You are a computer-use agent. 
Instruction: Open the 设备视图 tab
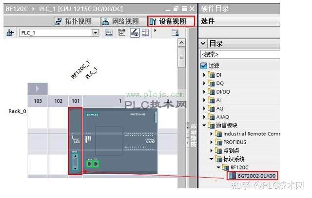coord(171,21)
